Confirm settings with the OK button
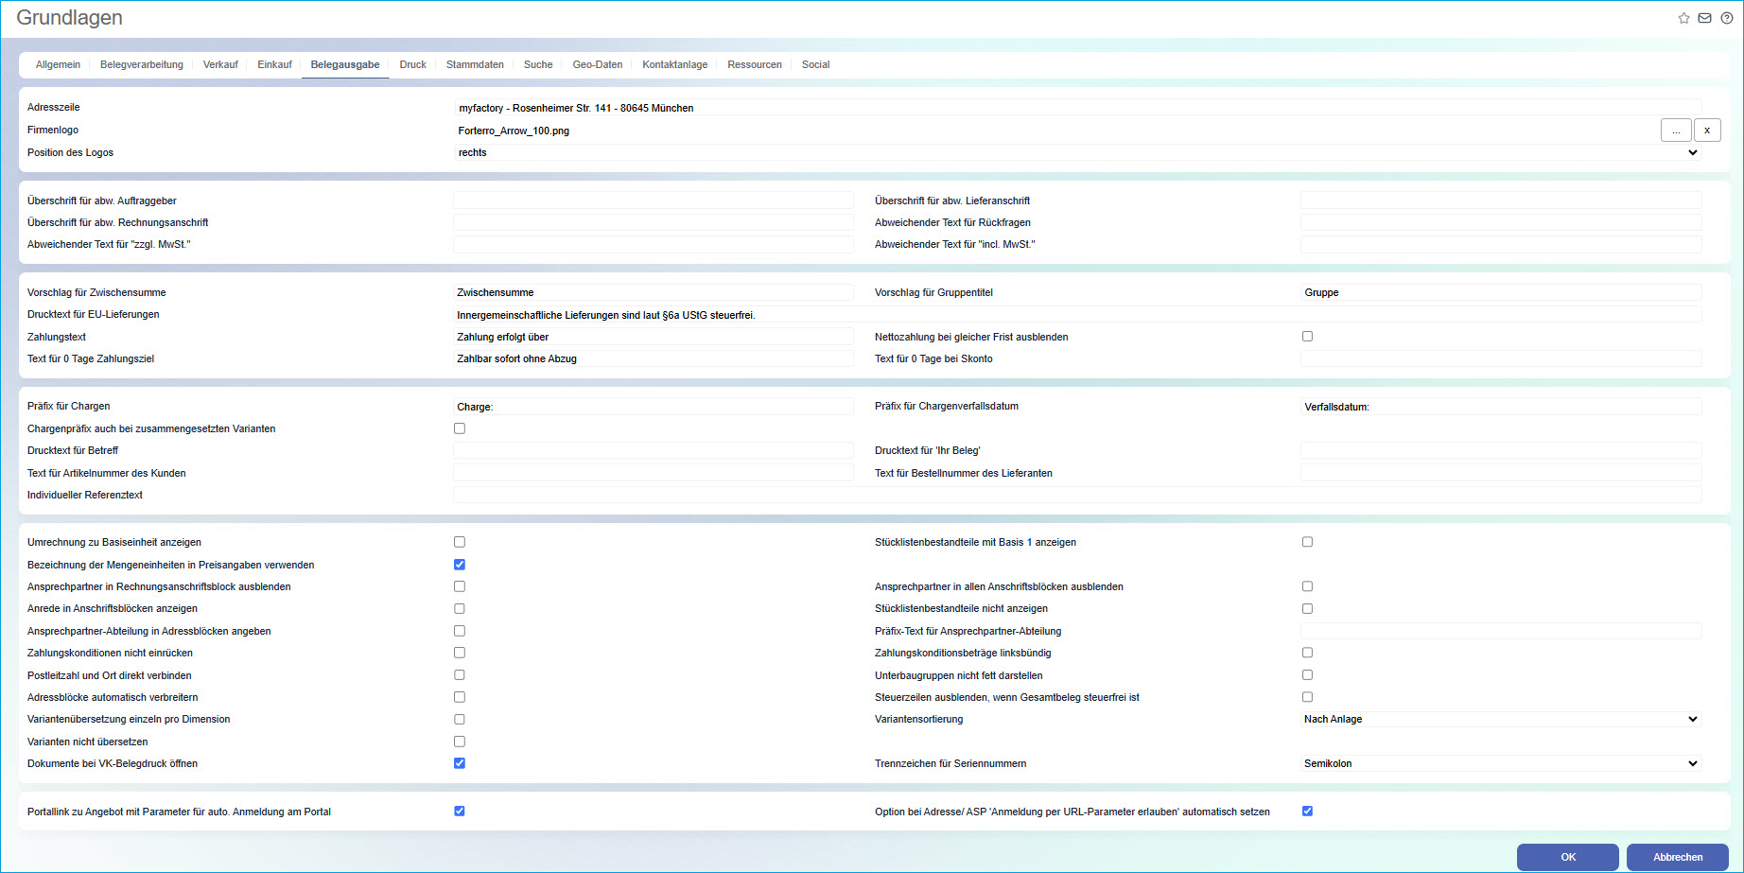Viewport: 1744px width, 873px height. (x=1567, y=856)
